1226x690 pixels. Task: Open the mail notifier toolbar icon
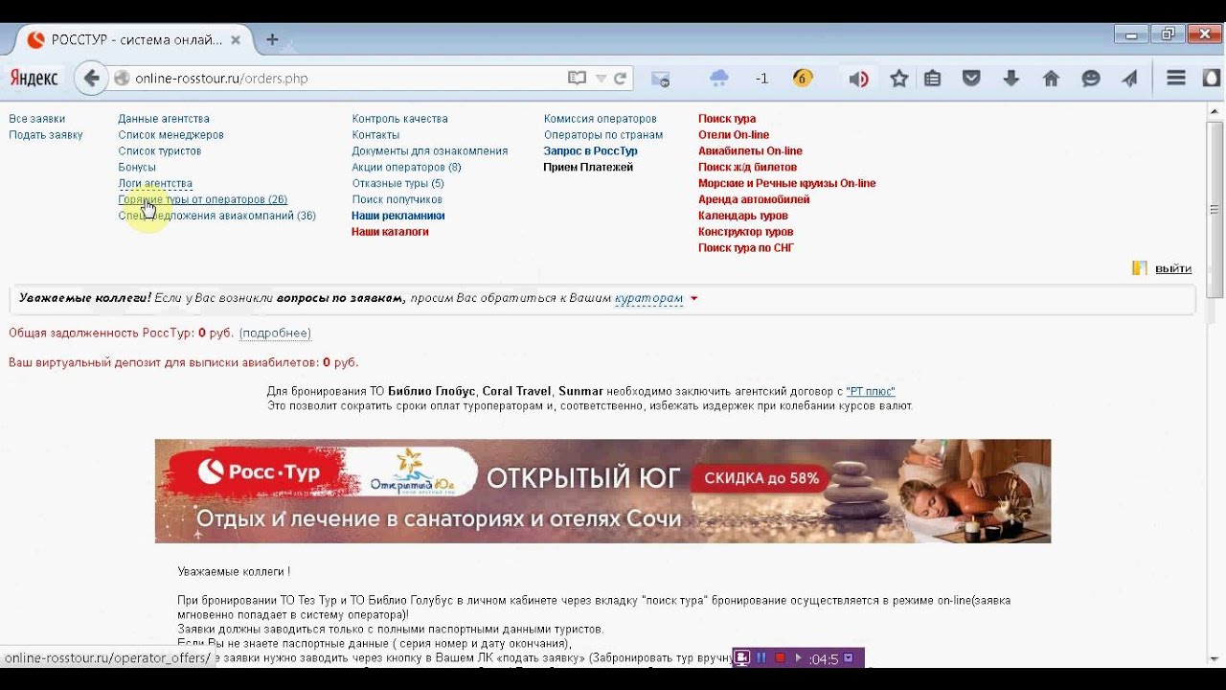[661, 79]
